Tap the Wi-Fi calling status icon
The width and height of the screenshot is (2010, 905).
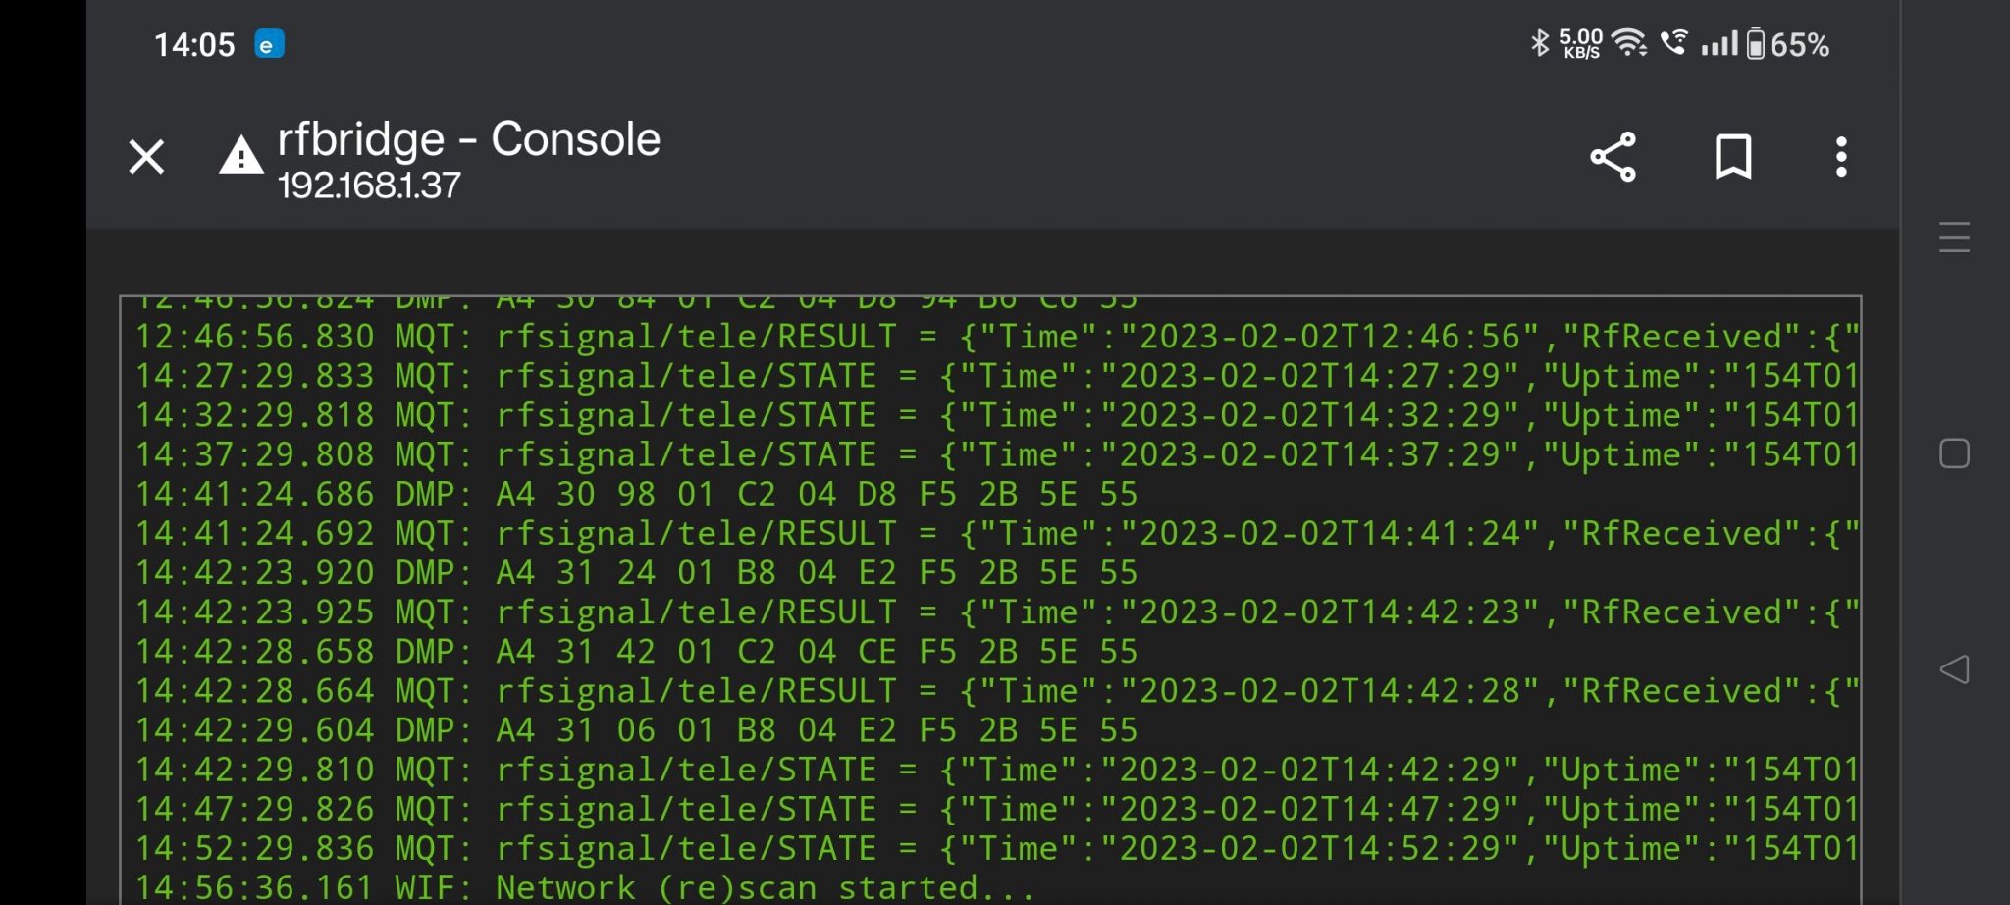click(1674, 43)
